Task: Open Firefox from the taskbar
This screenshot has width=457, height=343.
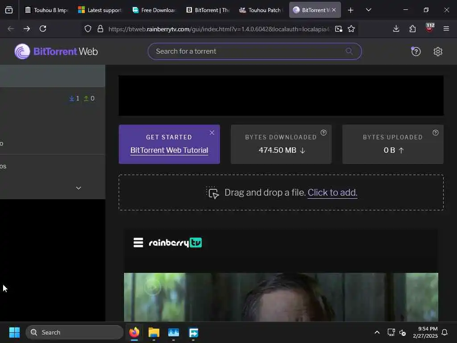Action: click(x=134, y=332)
